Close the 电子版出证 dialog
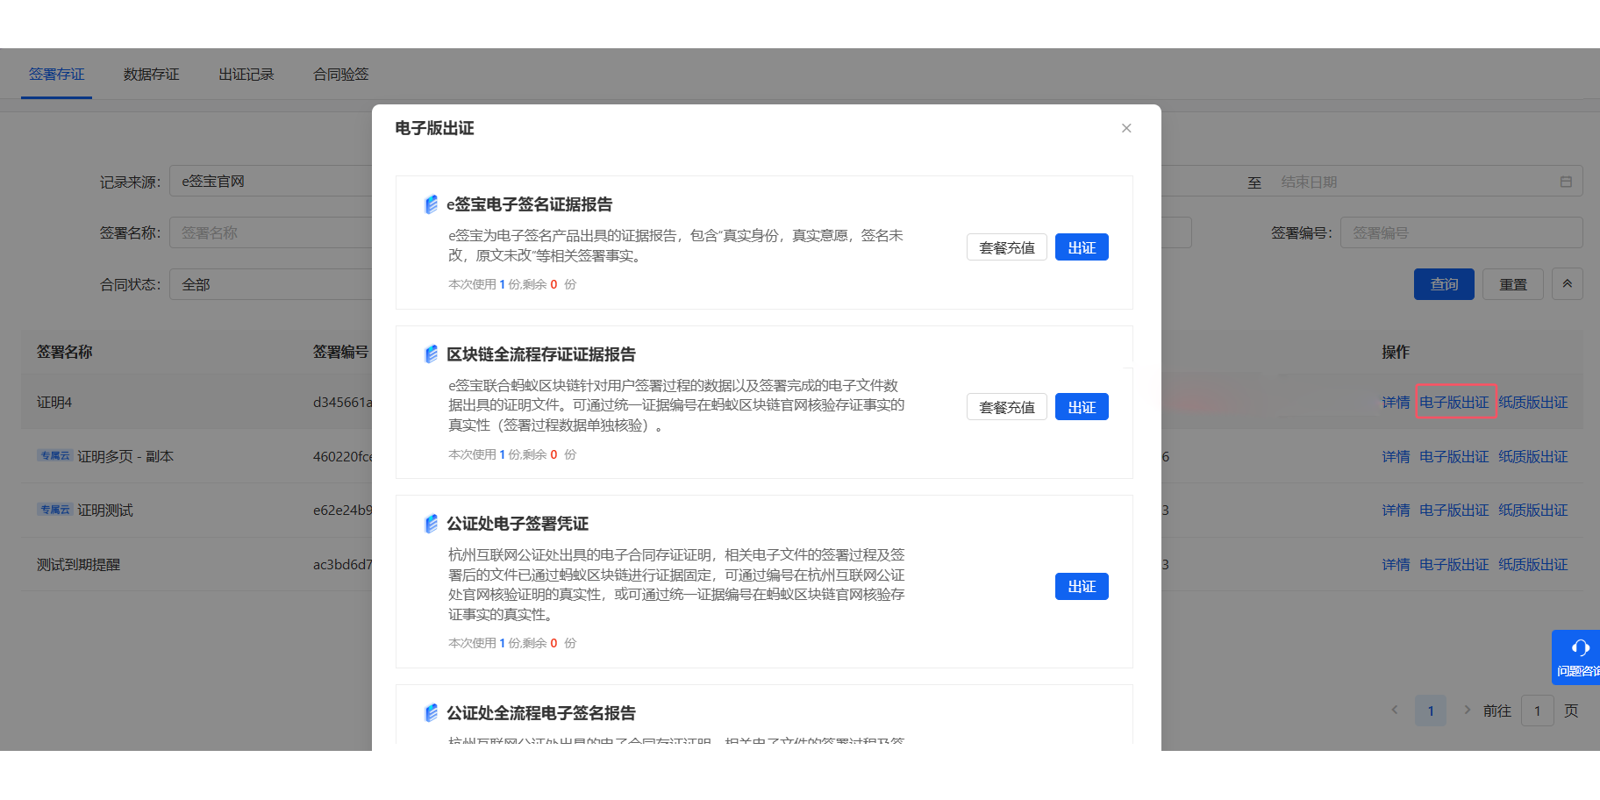Screen dimensions: 1600x800 point(1126,128)
